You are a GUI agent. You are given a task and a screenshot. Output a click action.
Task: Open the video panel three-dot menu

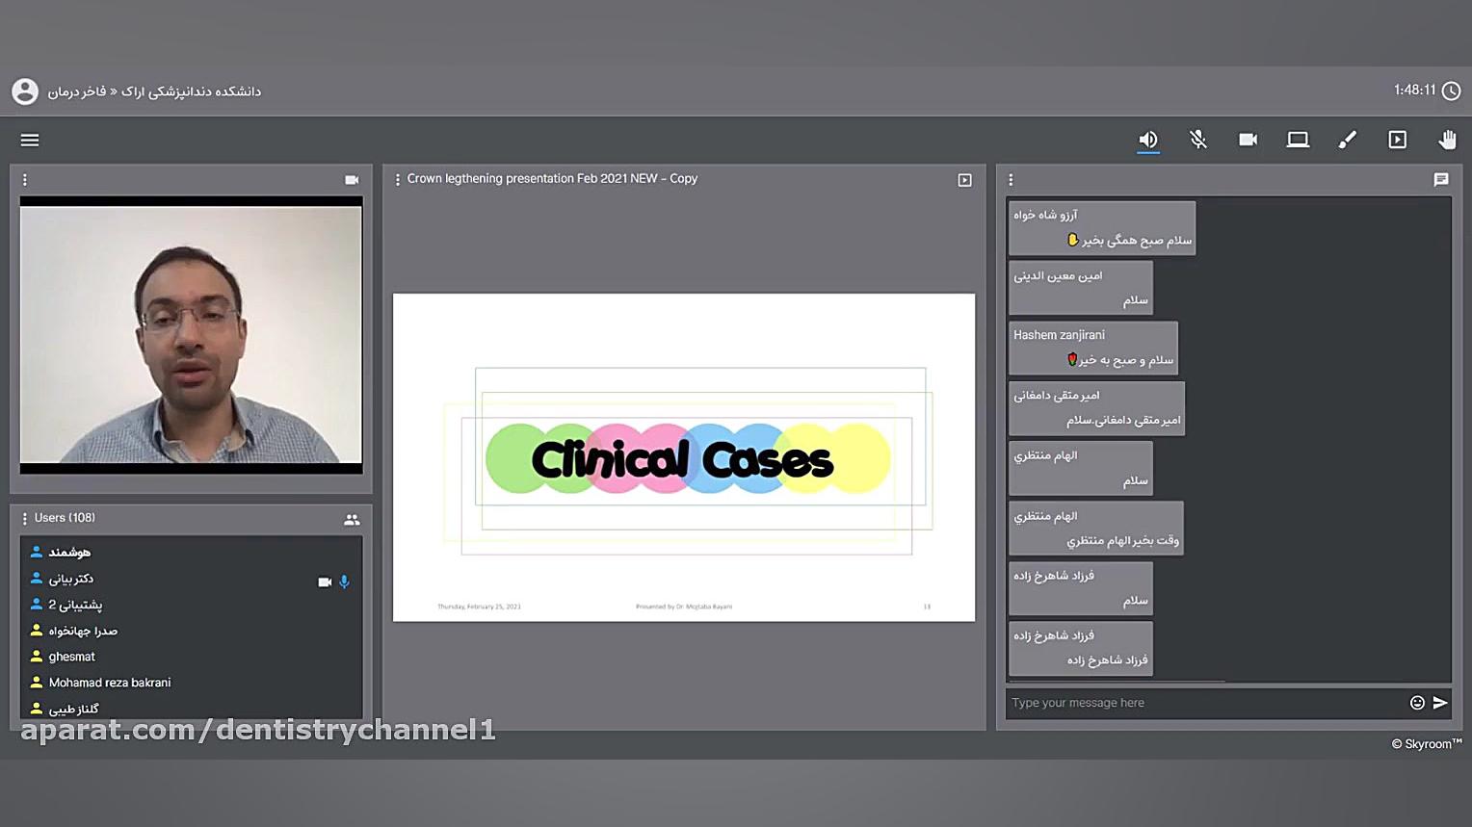(25, 180)
